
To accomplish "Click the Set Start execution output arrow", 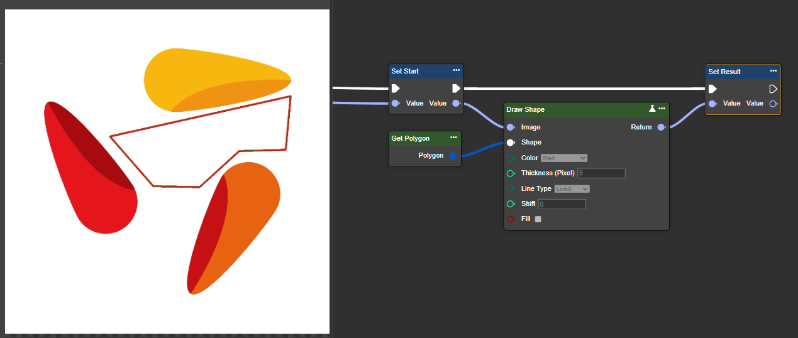I will click(456, 89).
